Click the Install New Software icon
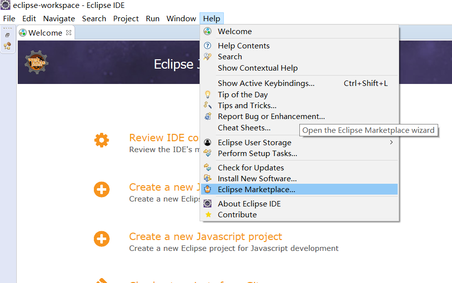This screenshot has width=452, height=283. [x=207, y=178]
